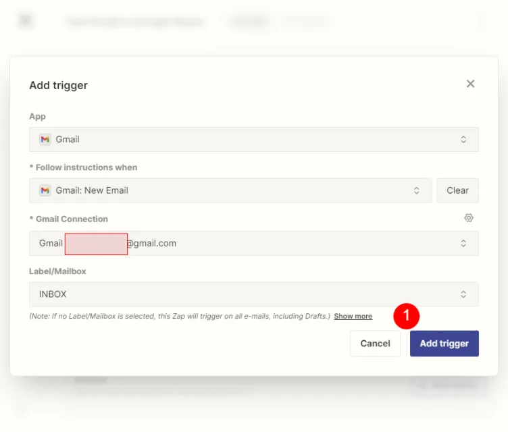Open Gmail Connection settings gear icon
Image resolution: width=508 pixels, height=432 pixels.
coord(469,218)
